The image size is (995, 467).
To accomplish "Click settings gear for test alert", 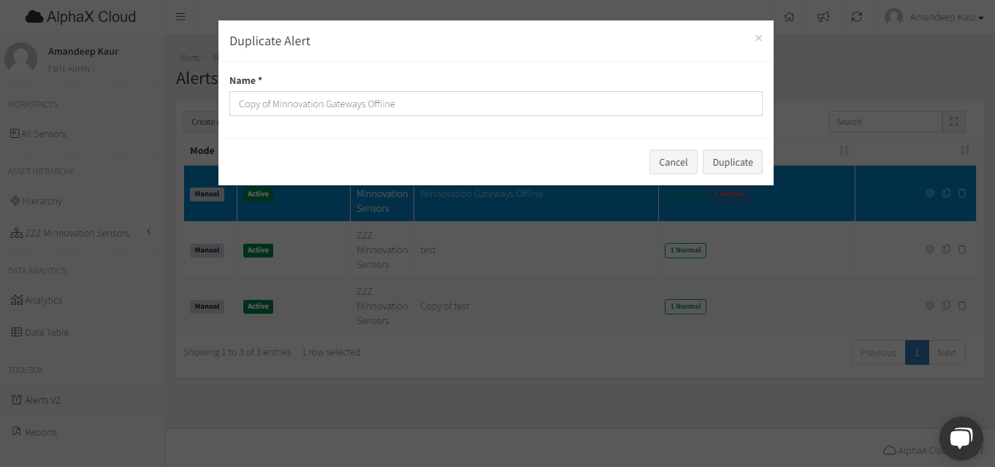I will pyautogui.click(x=930, y=250).
